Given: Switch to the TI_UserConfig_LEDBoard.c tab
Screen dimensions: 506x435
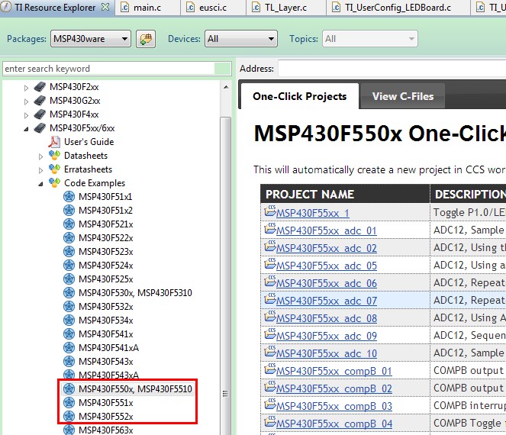Looking at the screenshot, I should coord(398,8).
